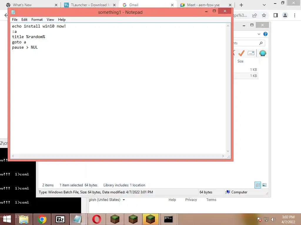Viewport: 301px width, 225px height.
Task: Click the Explorer search magnifier
Action: 261,43
